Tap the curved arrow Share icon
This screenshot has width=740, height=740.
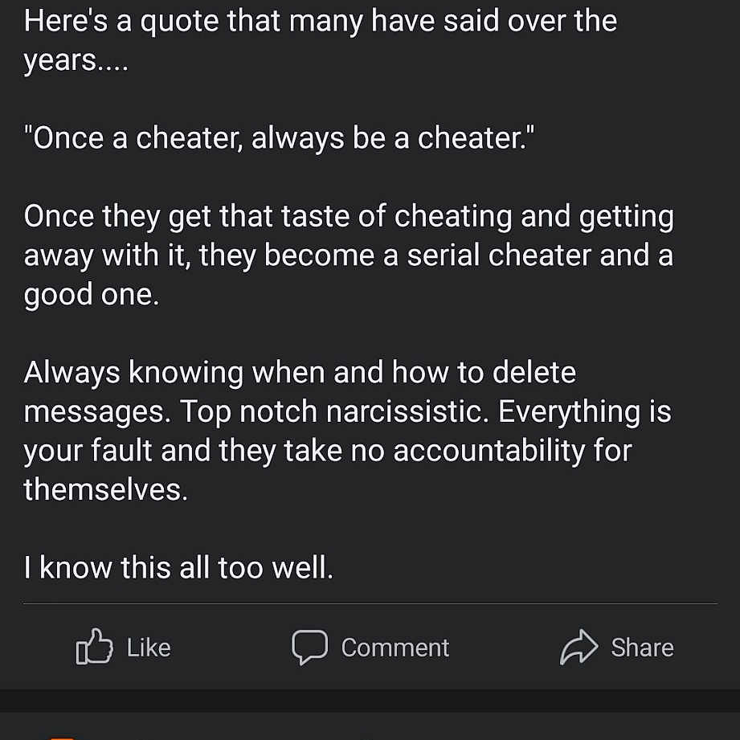[x=579, y=648]
